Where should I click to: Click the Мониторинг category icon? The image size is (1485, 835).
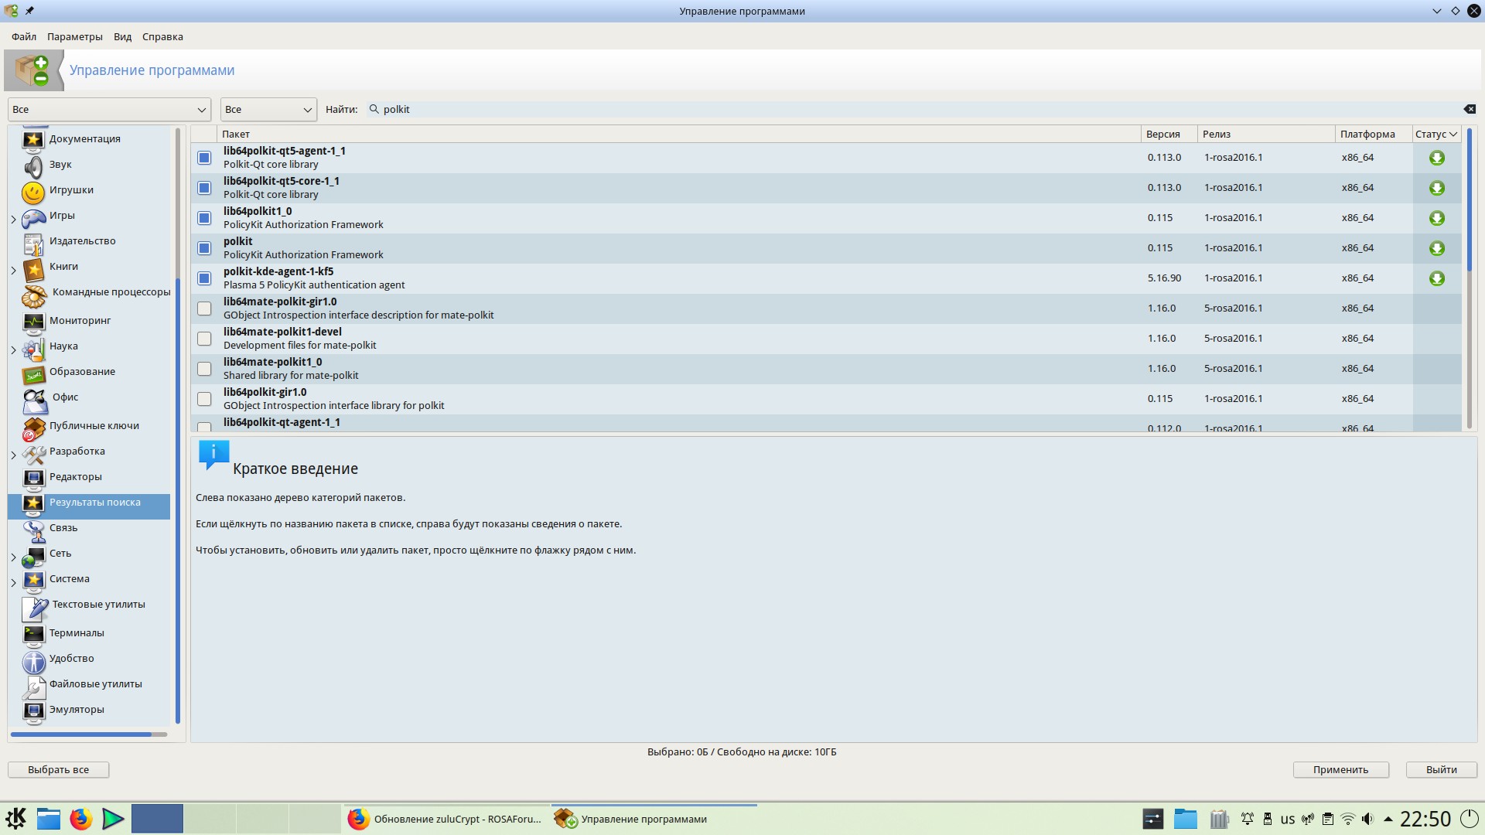tap(33, 322)
